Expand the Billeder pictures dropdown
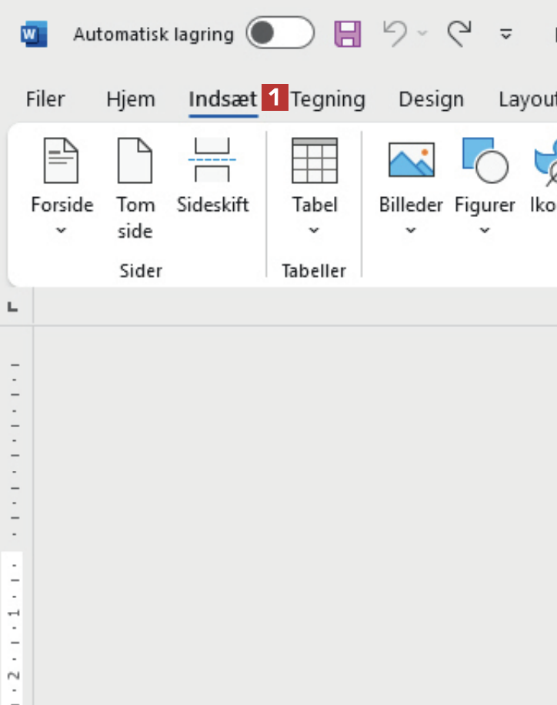This screenshot has height=705, width=557. coord(411,230)
